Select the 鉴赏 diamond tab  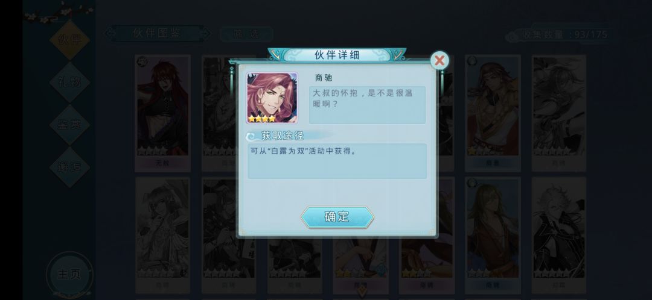click(x=69, y=125)
